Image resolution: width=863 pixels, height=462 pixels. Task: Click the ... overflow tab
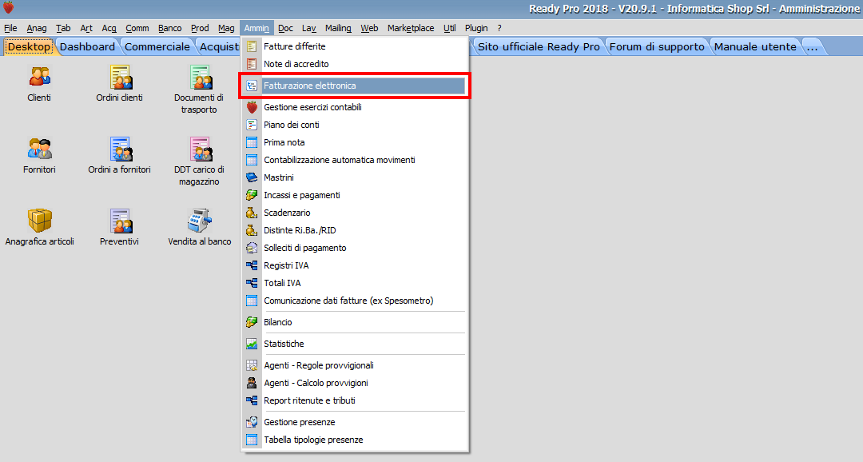coord(813,47)
